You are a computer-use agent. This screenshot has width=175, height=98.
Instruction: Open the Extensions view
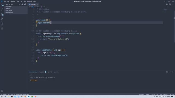(2, 24)
